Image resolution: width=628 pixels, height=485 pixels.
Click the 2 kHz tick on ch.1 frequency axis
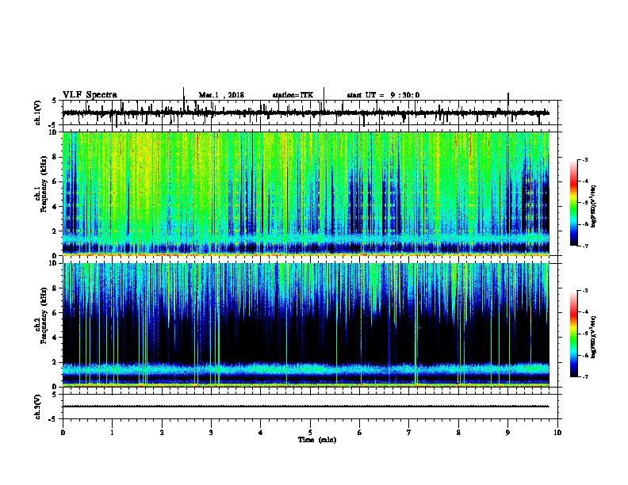55,231
